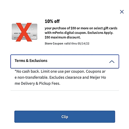This screenshot has height=129, width=129.
Task: Click the gift card number digits
Action: (x=22, y=33)
